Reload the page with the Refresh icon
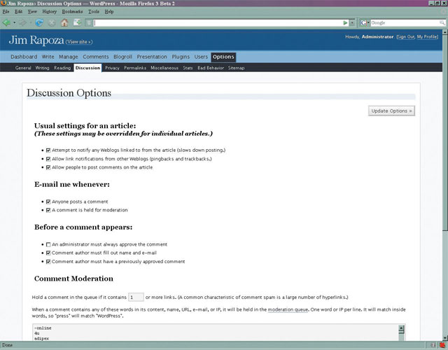 pos(39,22)
